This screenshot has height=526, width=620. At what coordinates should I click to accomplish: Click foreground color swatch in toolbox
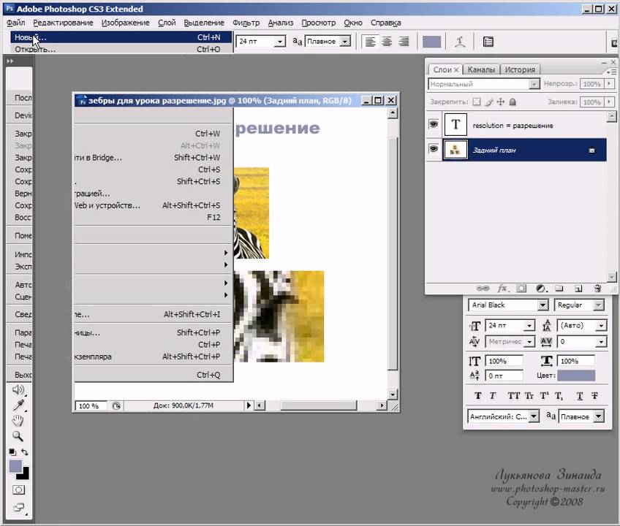pos(15,466)
